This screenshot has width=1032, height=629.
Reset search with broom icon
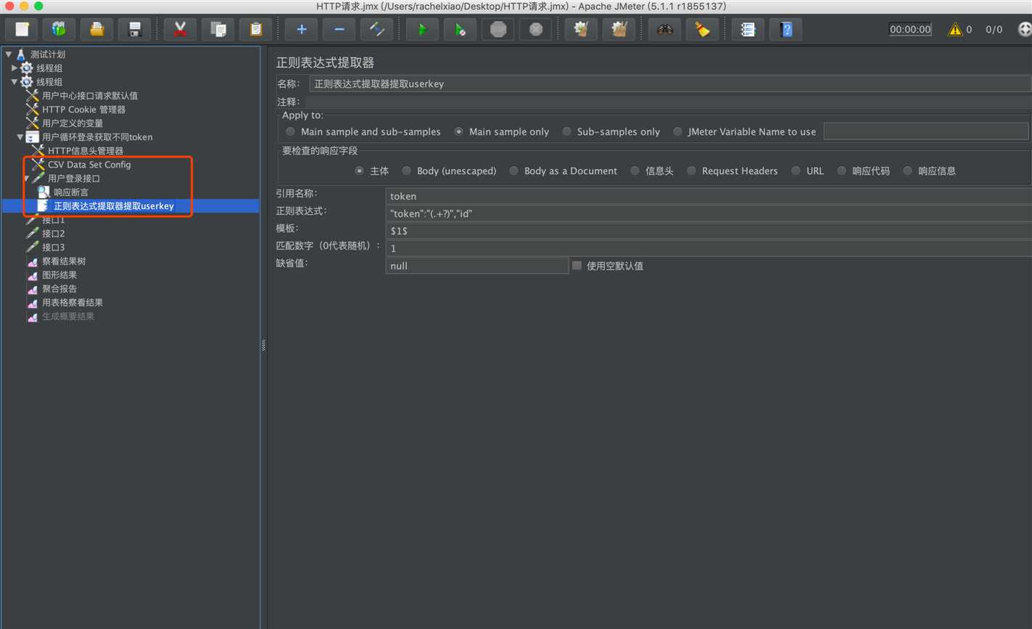(702, 29)
